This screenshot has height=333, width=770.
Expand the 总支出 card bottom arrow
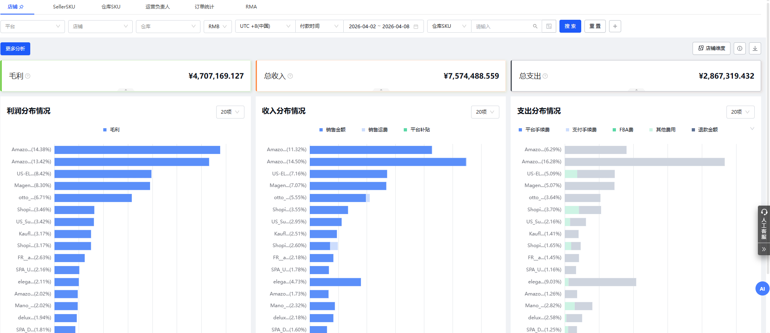pyautogui.click(x=636, y=89)
